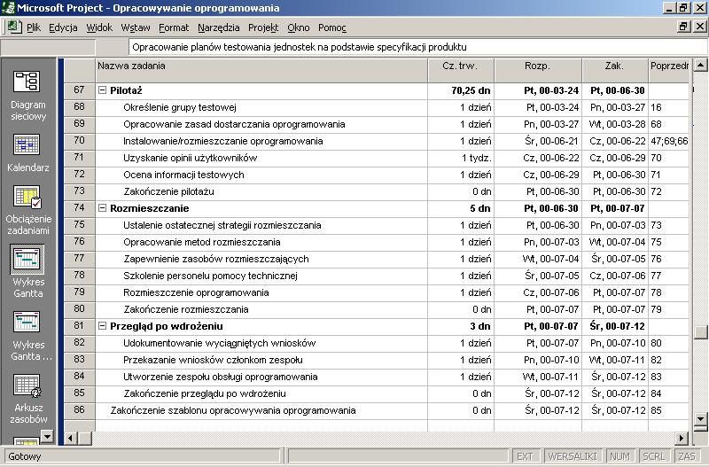Open the Diagram sieciowy view icon
Image resolution: width=709 pixels, height=467 pixels.
coord(27,82)
